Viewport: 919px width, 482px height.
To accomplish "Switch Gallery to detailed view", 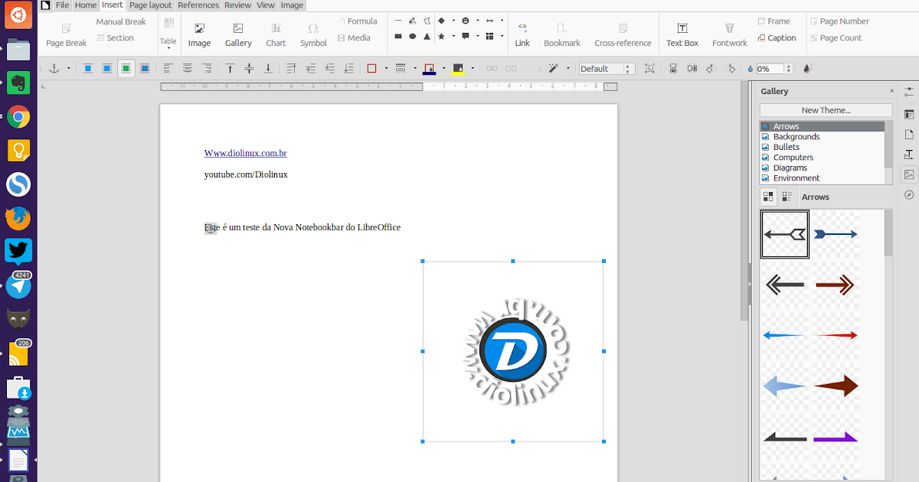I will [x=787, y=197].
